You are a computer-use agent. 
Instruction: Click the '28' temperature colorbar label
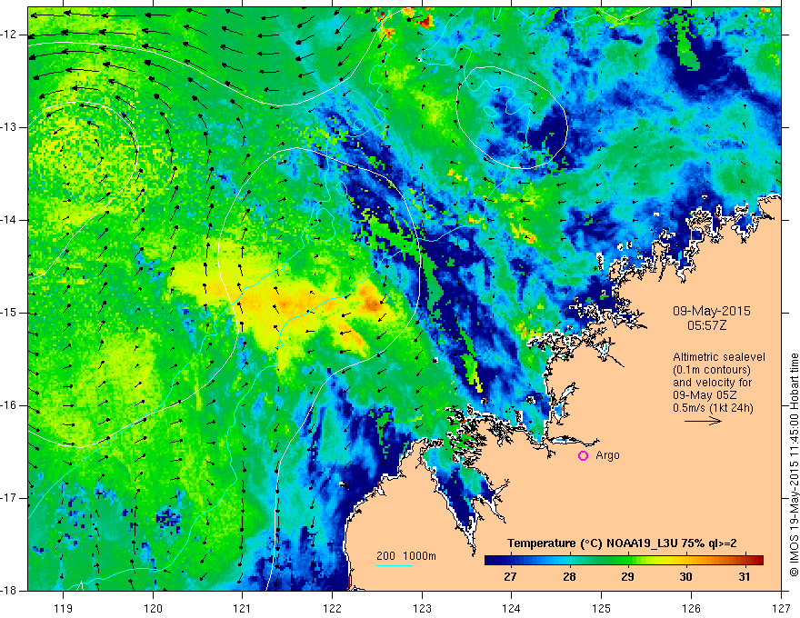[569, 577]
